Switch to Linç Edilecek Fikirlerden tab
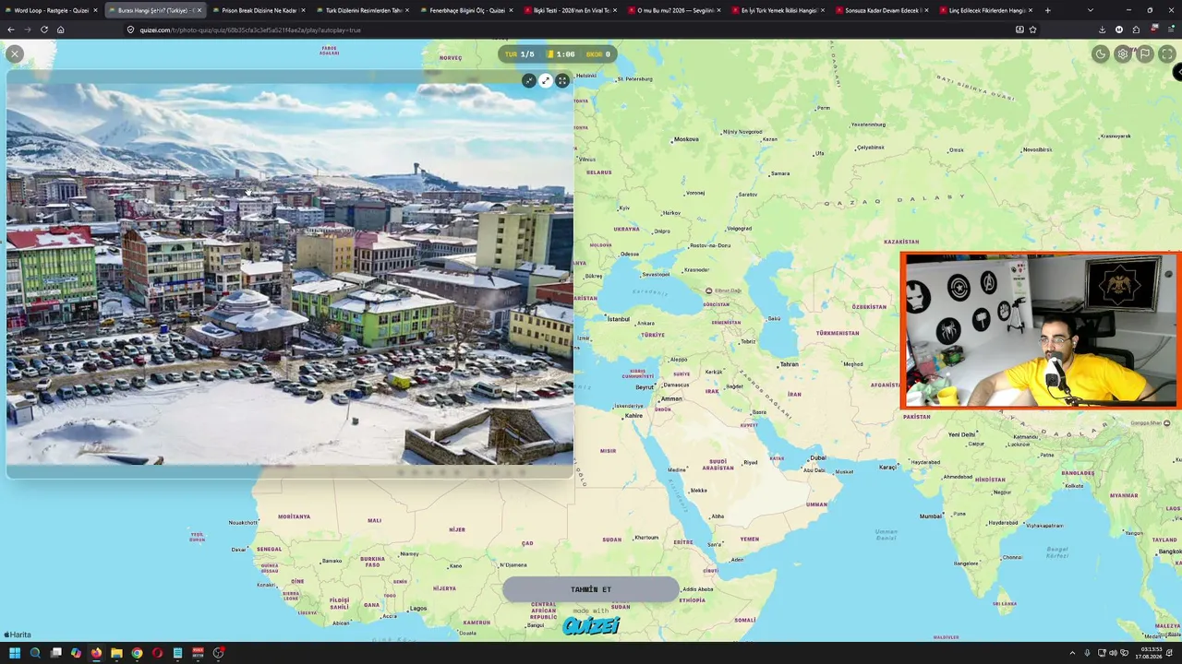 [x=986, y=10]
